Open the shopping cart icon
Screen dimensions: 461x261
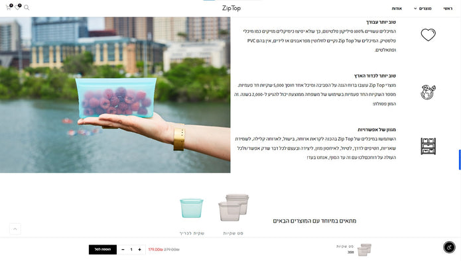click(9, 7)
